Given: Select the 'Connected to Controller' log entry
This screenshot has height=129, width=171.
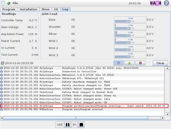Looking at the screenshot, I should click(82, 72).
